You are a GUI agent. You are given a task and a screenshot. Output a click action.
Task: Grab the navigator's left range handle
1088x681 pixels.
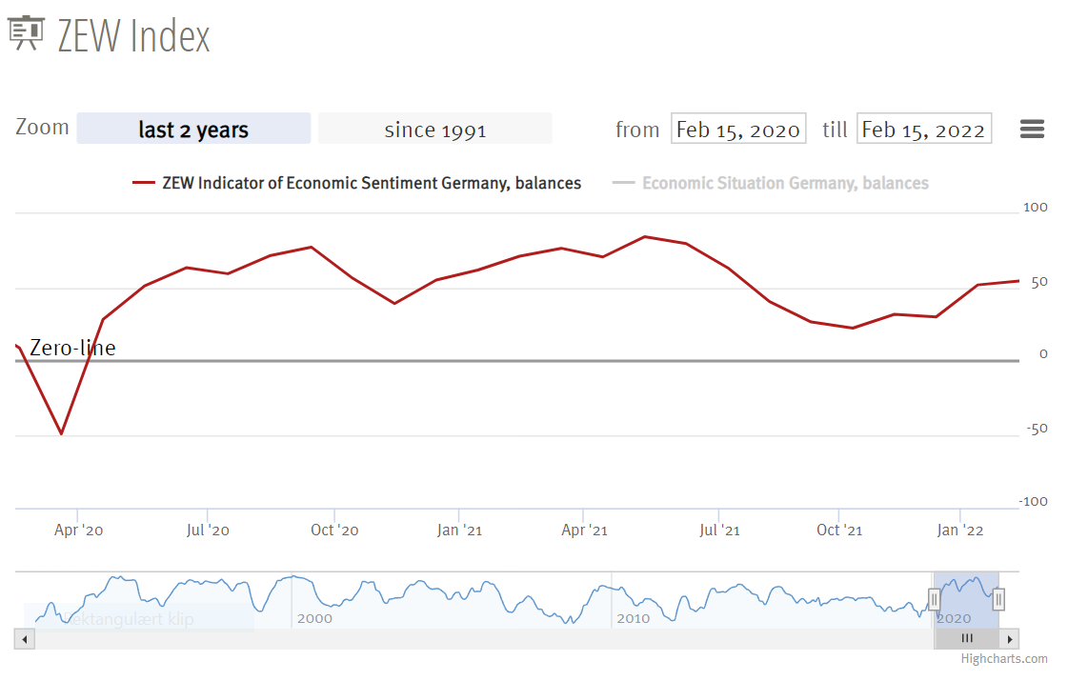(934, 598)
